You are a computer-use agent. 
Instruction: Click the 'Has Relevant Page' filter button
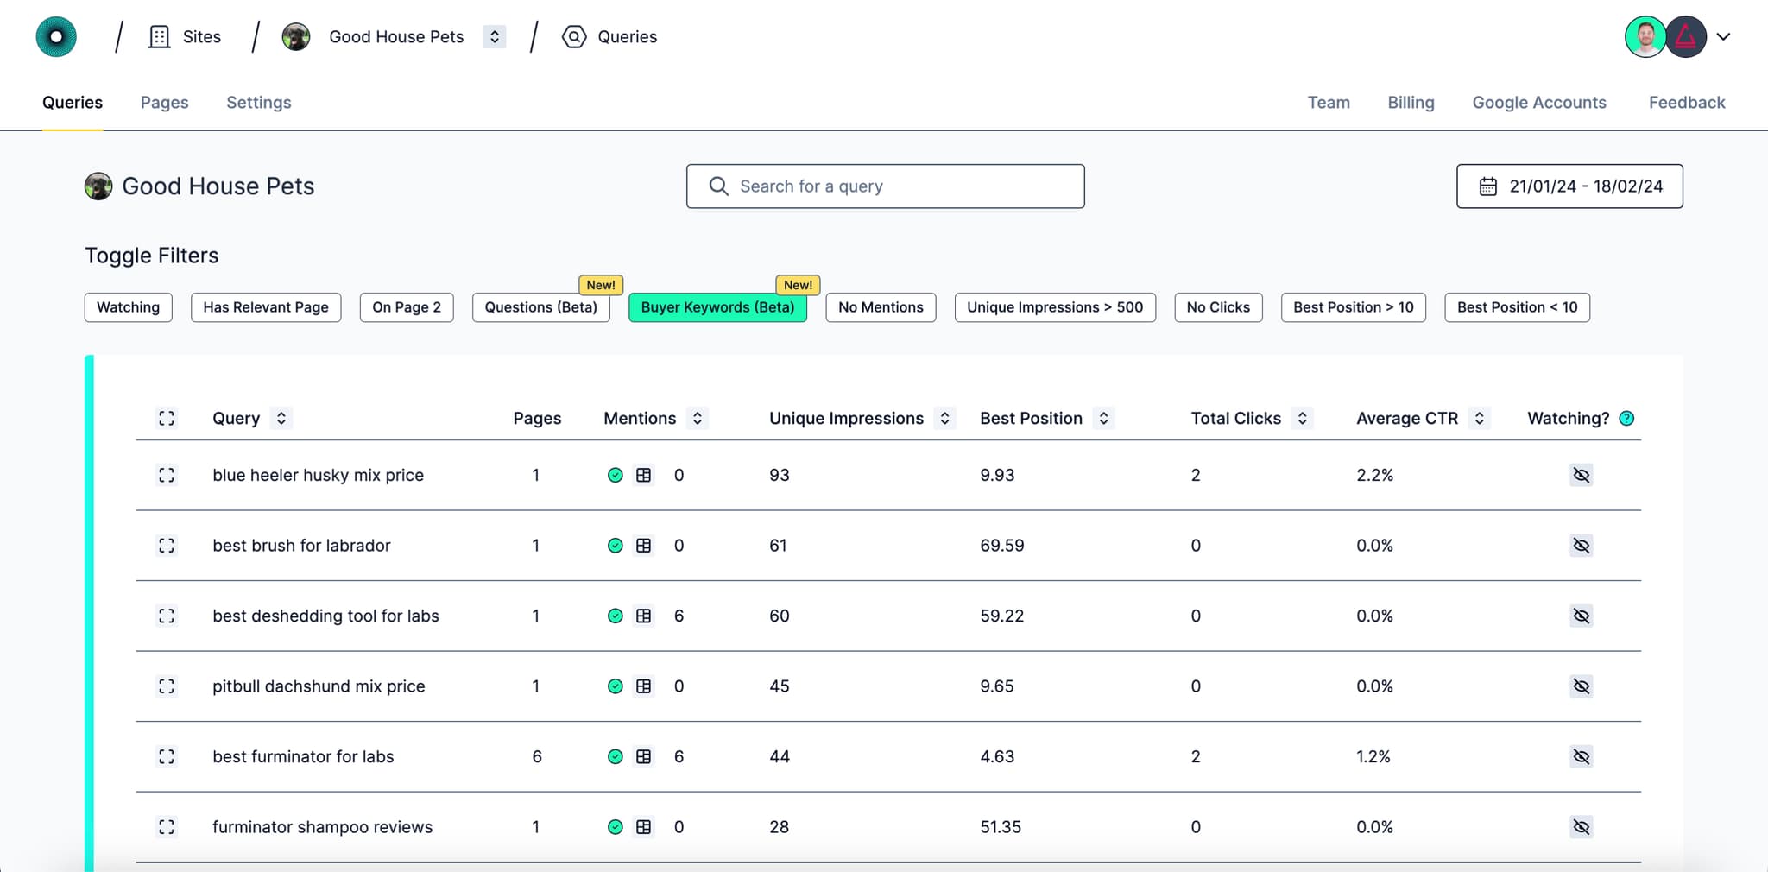(x=266, y=307)
